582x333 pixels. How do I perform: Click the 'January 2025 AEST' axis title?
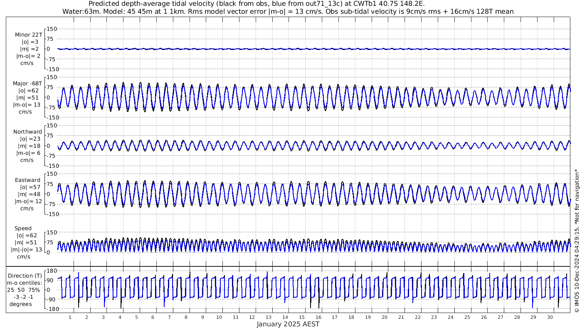[x=288, y=324]
